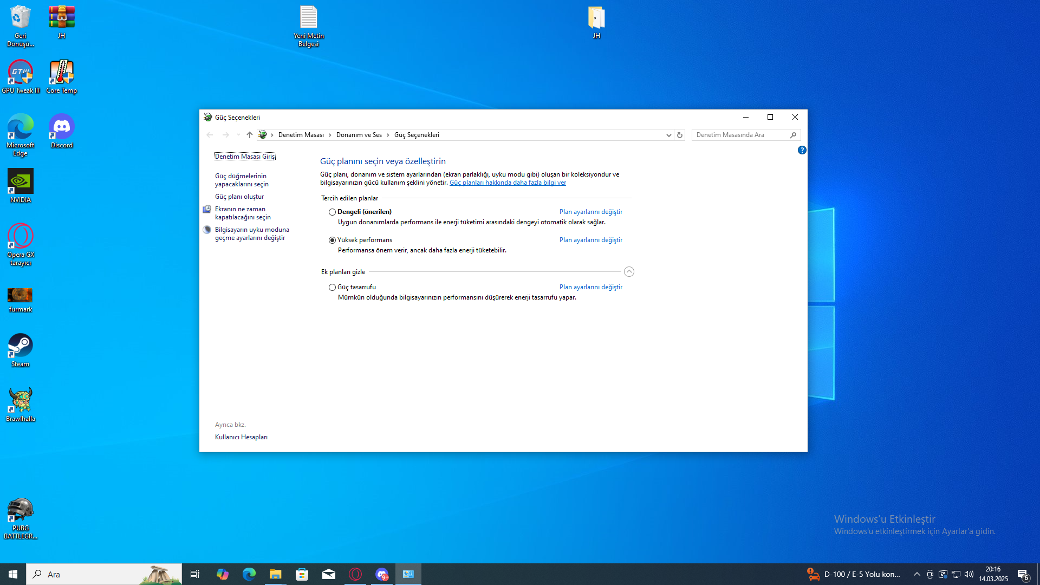Viewport: 1040px width, 585px height.
Task: Open File Explorer from taskbar
Action: [276, 574]
